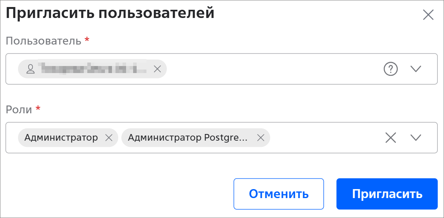444x218 pixels.
Task: Remove the Администратор Postgre... role chip
Action: pos(260,138)
